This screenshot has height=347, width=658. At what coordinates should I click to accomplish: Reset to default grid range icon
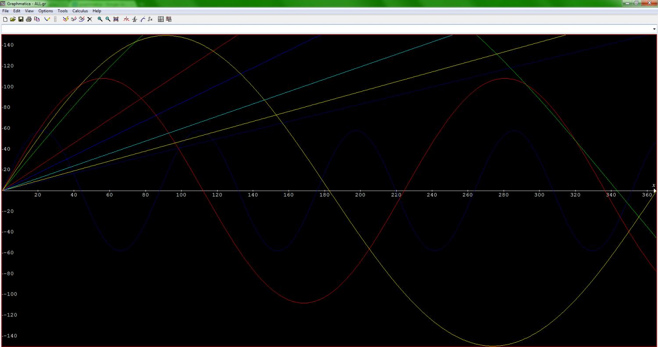point(116,19)
